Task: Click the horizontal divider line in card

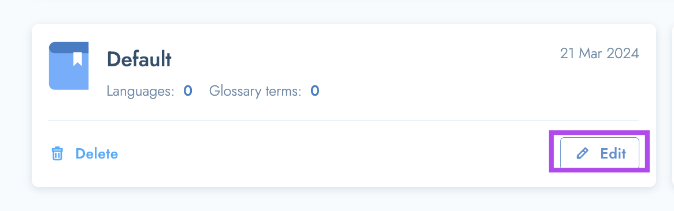Action: click(344, 120)
